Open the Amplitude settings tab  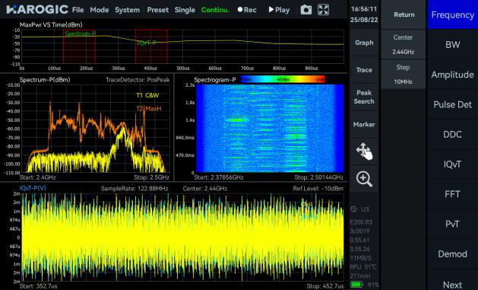452,75
